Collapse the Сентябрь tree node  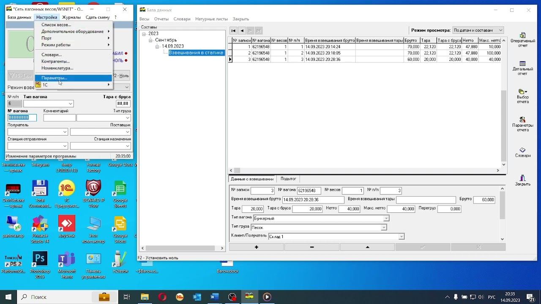(151, 40)
